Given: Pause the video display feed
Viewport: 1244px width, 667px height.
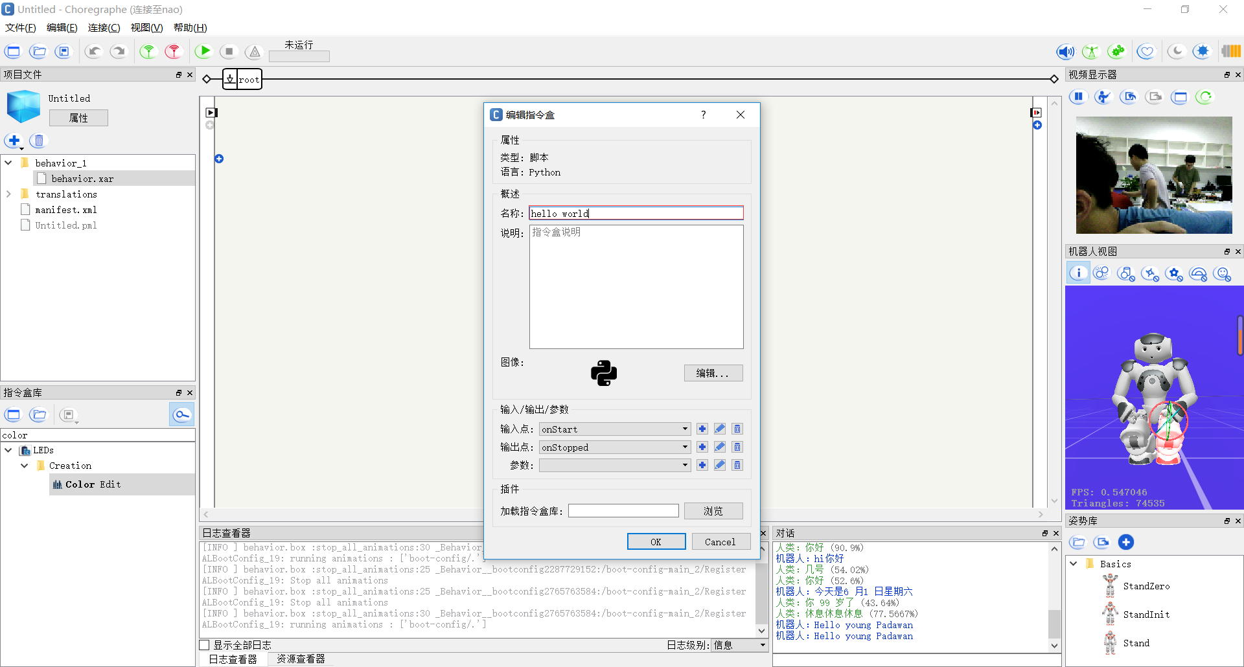Looking at the screenshot, I should (1077, 96).
